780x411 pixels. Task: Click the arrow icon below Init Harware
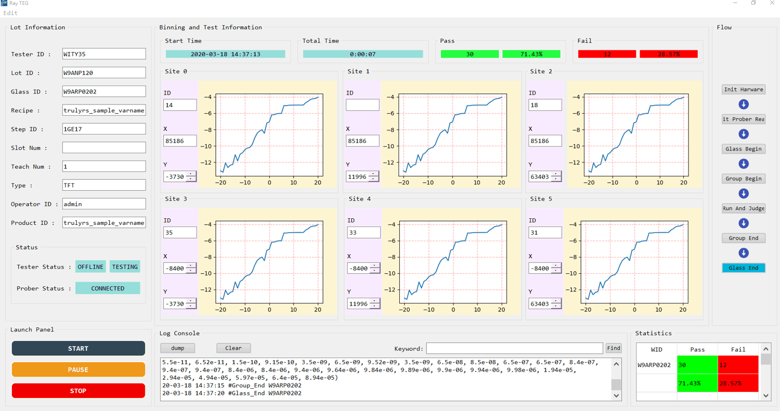pyautogui.click(x=744, y=104)
